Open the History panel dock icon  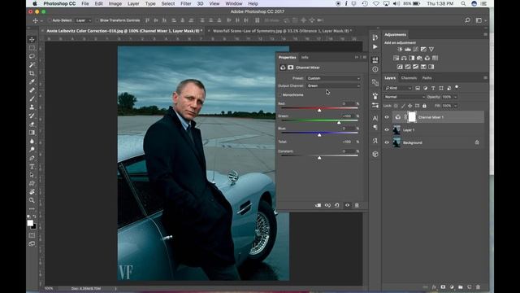click(375, 37)
